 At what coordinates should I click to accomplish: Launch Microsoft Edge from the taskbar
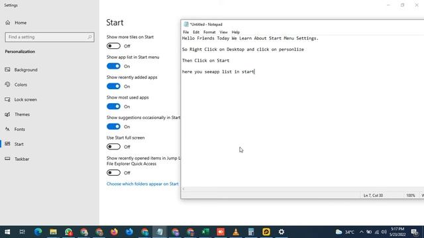(38, 232)
